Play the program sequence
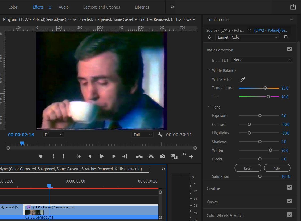This screenshot has width=301, height=221. (x=102, y=156)
